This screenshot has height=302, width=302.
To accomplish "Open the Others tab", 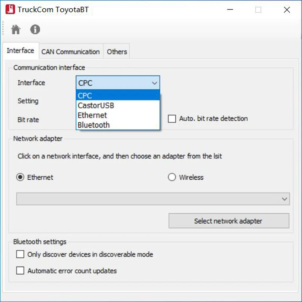I will click(117, 52).
